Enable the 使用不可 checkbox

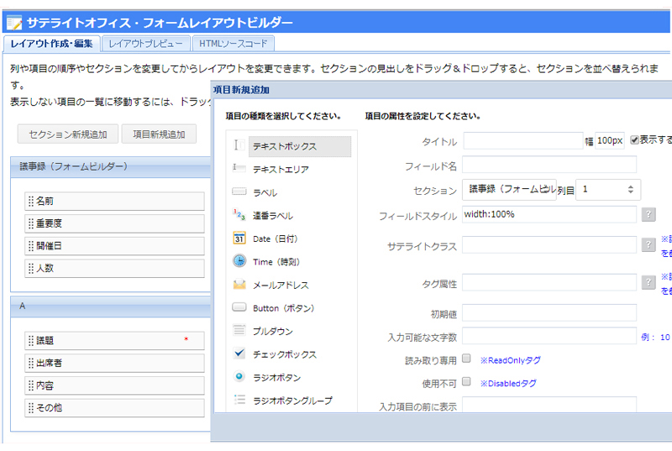tap(466, 381)
